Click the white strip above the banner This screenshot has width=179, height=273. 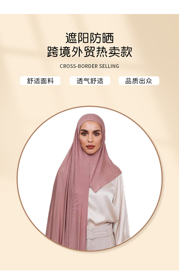pyautogui.click(x=89, y=7)
